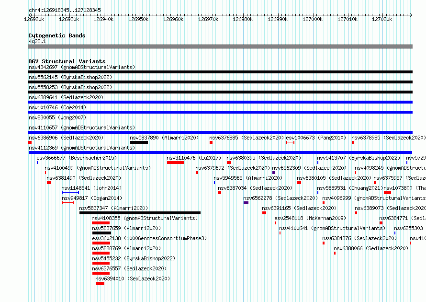Select the nsv5558253 ByrskaBishop2022 label
The image size is (426, 302).
pyautogui.click(x=70, y=87)
